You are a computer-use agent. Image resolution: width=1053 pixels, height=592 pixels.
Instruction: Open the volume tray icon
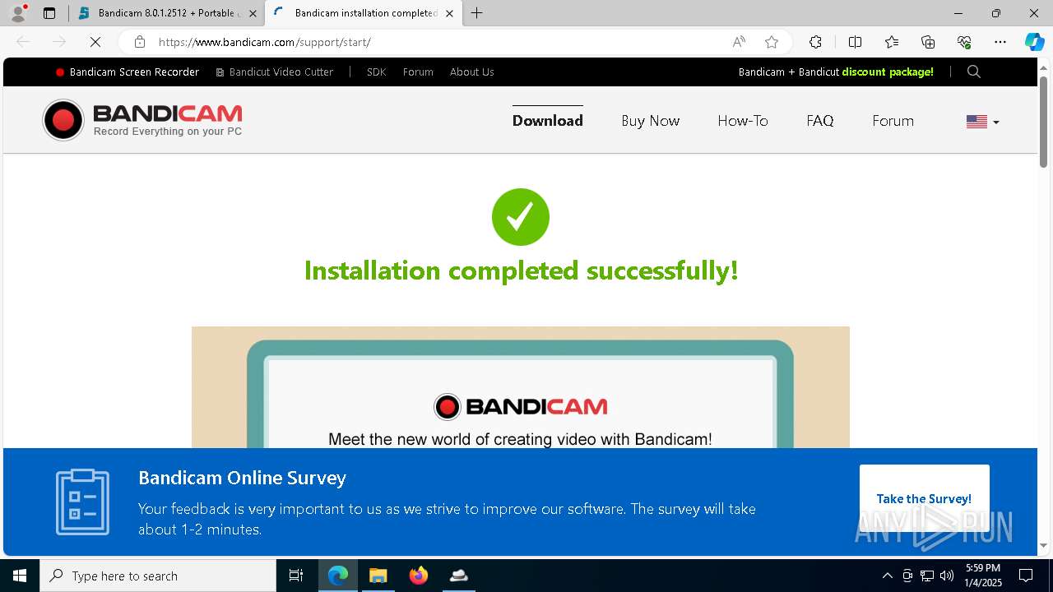click(x=947, y=576)
